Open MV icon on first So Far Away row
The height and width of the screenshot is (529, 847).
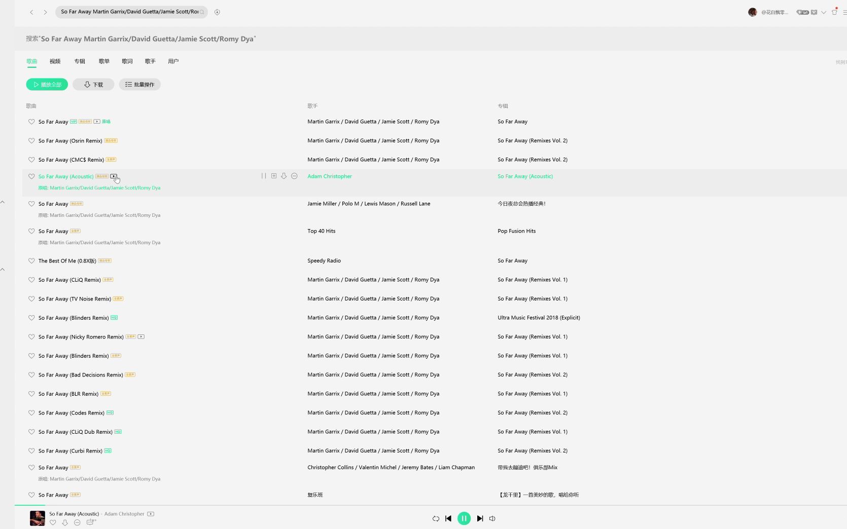click(97, 122)
